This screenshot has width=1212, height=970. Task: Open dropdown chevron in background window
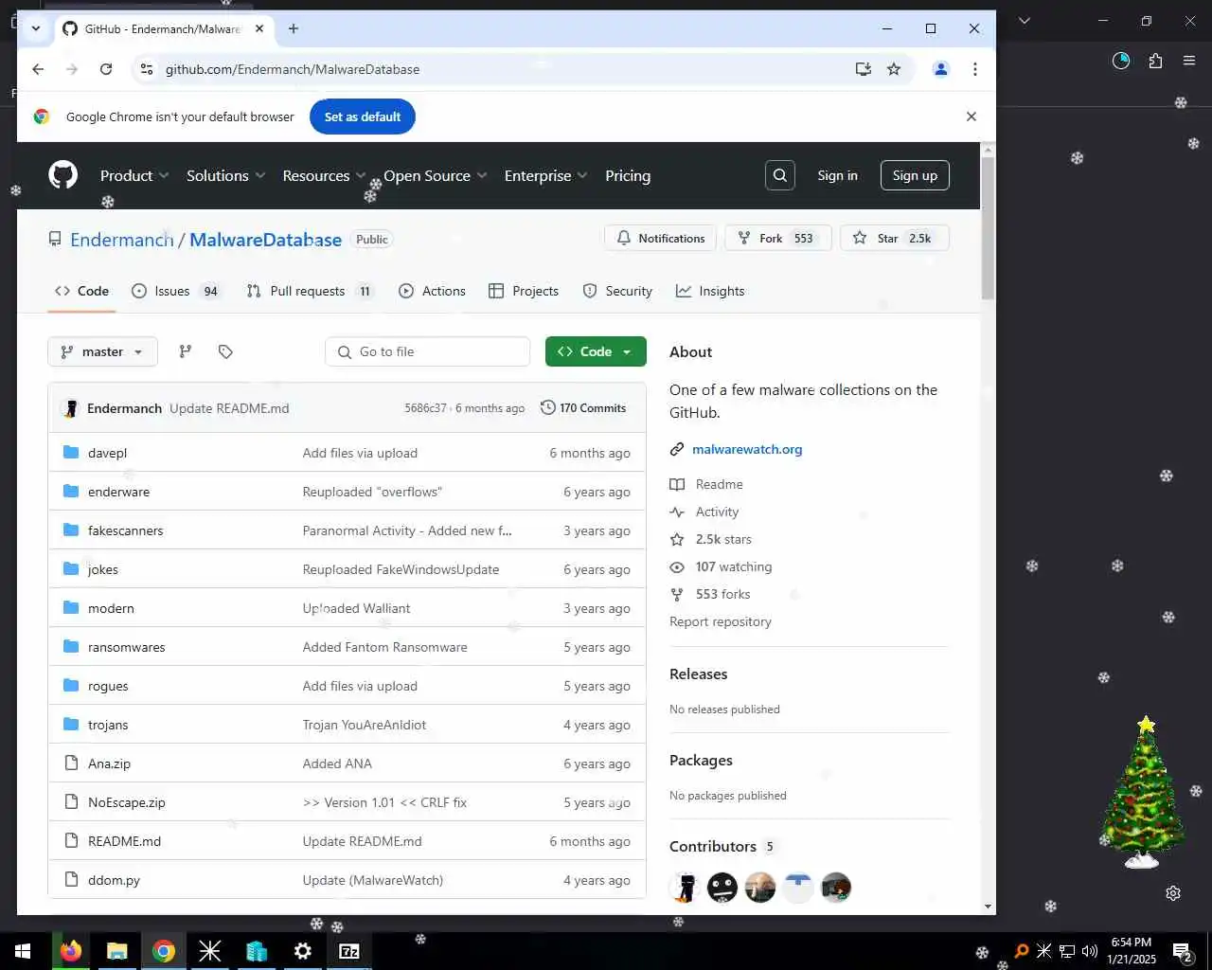(1024, 20)
